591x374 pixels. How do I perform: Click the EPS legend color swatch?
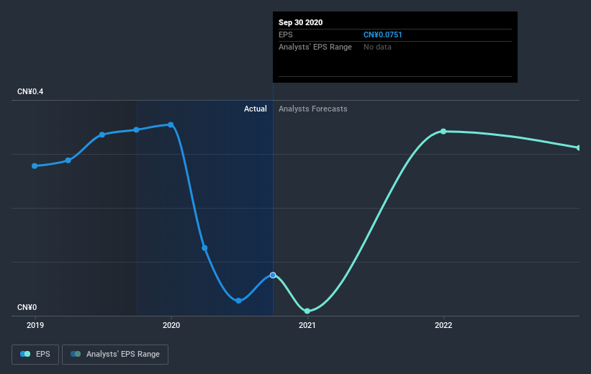(25, 354)
